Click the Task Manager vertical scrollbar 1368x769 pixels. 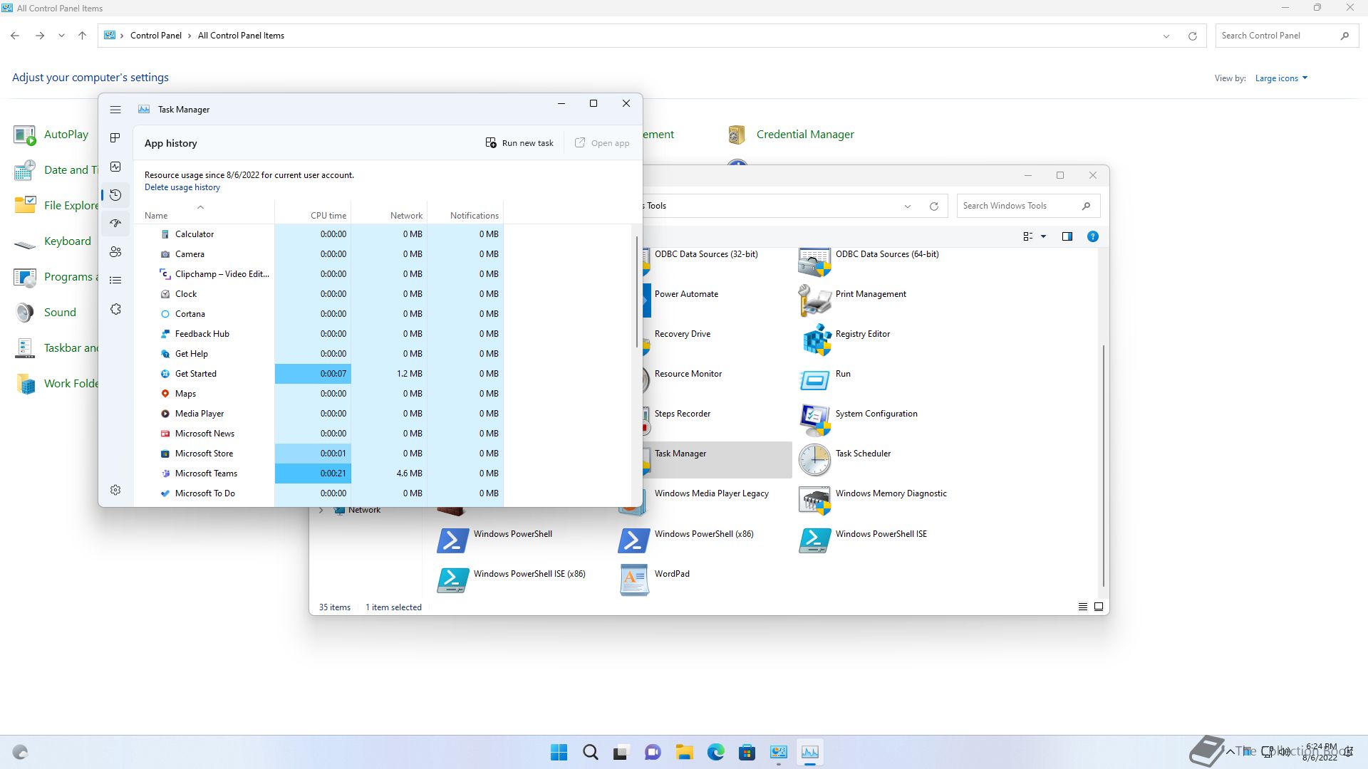636,292
